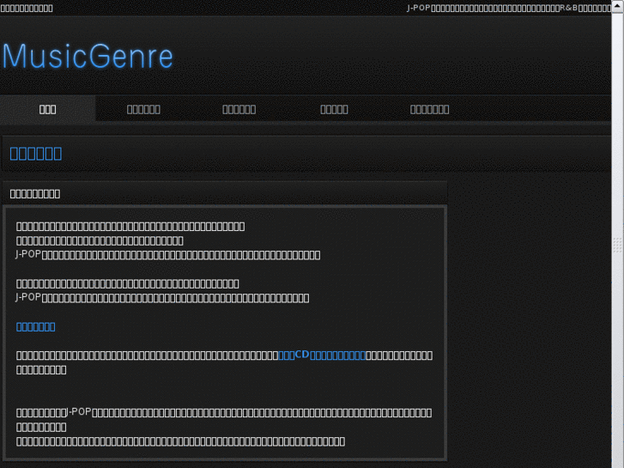Click the MusicGenre site logo
Image resolution: width=624 pixels, height=468 pixels.
click(x=88, y=56)
